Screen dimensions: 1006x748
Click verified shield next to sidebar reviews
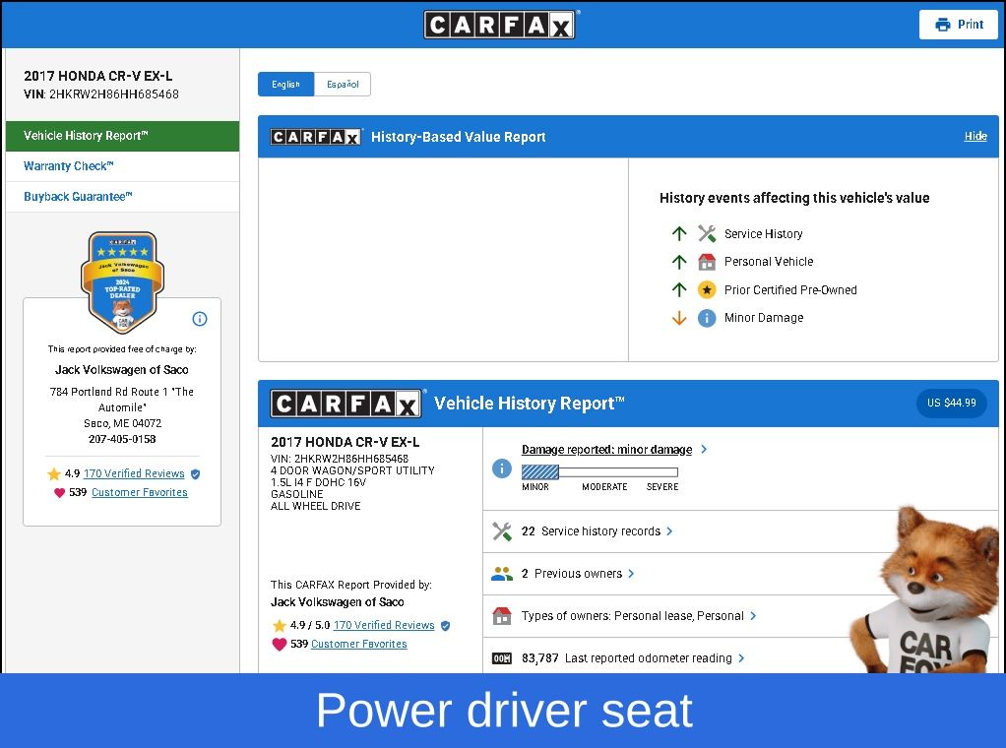pyautogui.click(x=196, y=474)
